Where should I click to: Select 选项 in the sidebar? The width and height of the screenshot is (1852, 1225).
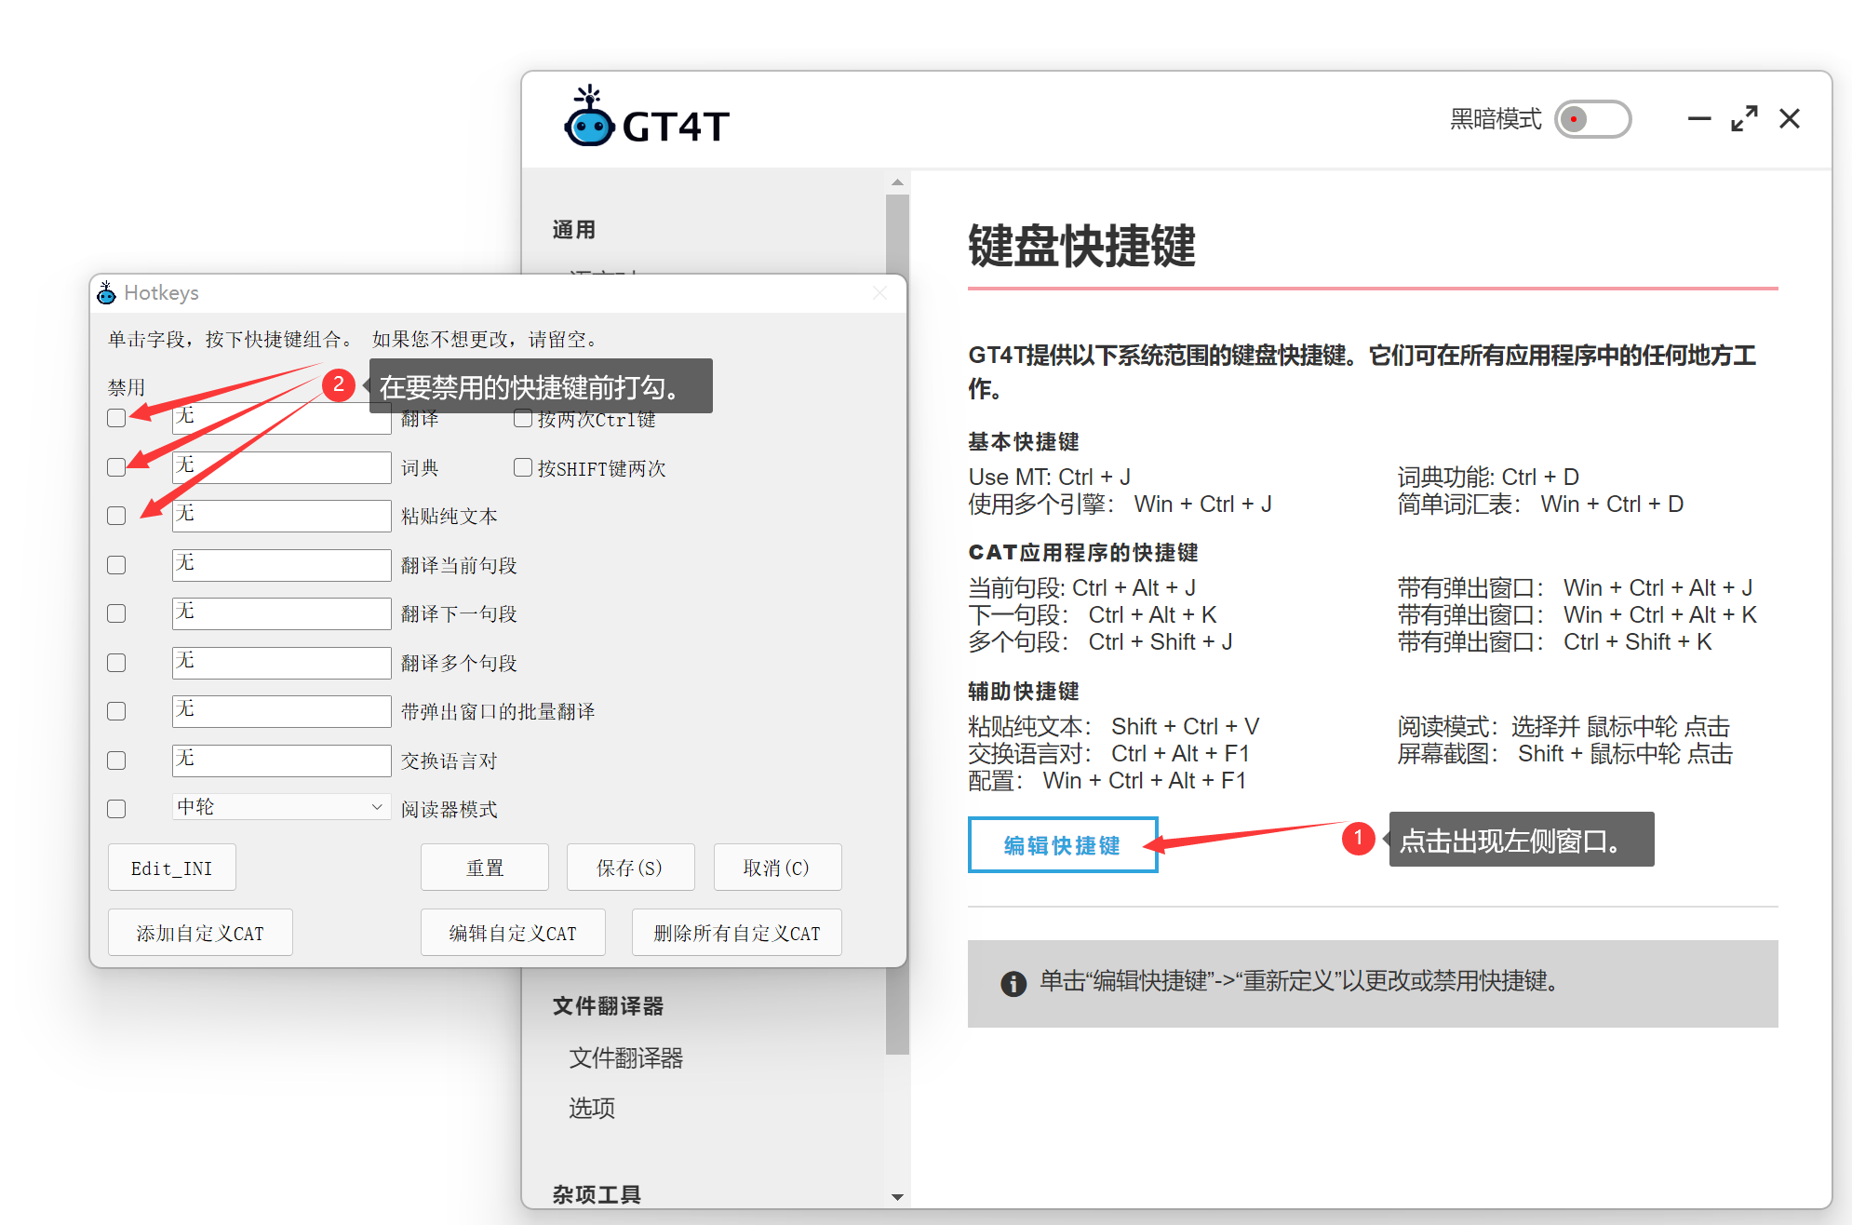(592, 1109)
